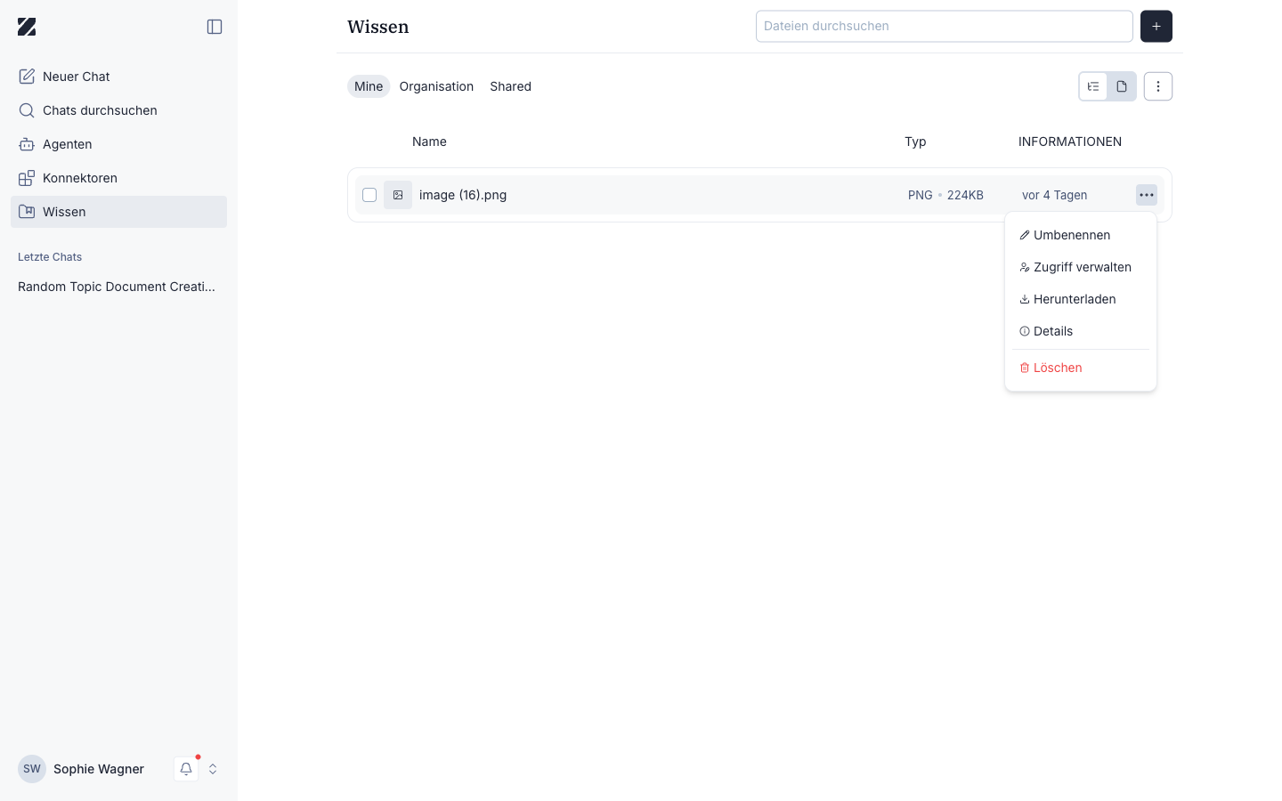The image size is (1282, 801).
Task: Select Löschen to delete the file
Action: point(1081,368)
